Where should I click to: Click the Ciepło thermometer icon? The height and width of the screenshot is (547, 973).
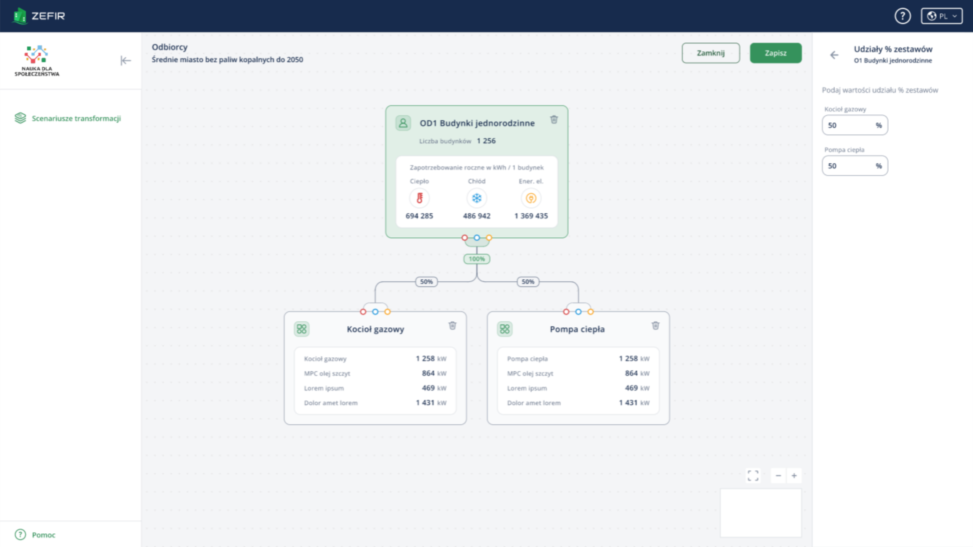419,198
